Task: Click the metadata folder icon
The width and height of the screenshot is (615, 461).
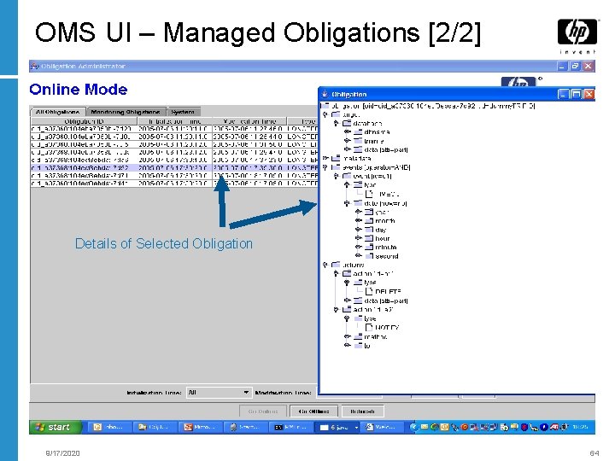Action: [336, 159]
